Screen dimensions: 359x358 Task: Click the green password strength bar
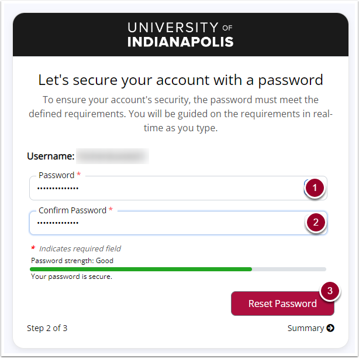point(141,269)
